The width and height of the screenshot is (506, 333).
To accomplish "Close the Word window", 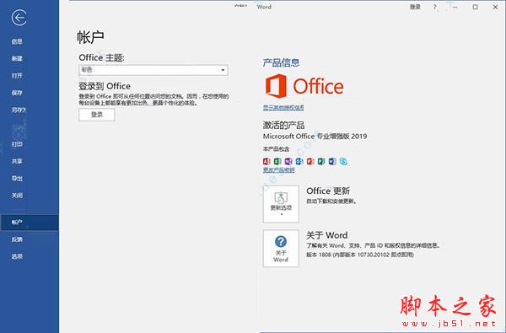I will coord(495,7).
